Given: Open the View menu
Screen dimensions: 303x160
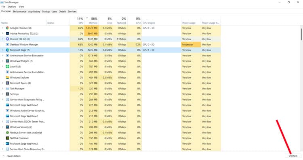Looking at the screenshot, I should coord(21,6).
